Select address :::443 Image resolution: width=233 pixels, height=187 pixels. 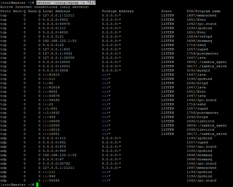point(49,117)
